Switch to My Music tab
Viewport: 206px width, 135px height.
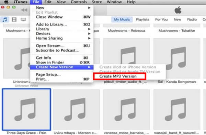point(122,19)
